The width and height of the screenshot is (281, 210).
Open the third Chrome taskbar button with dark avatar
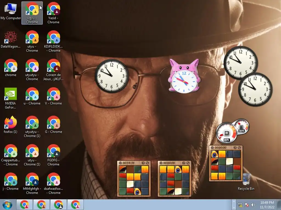tap(59, 205)
